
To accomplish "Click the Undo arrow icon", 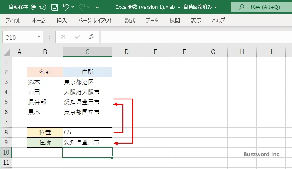I will tap(66, 7).
